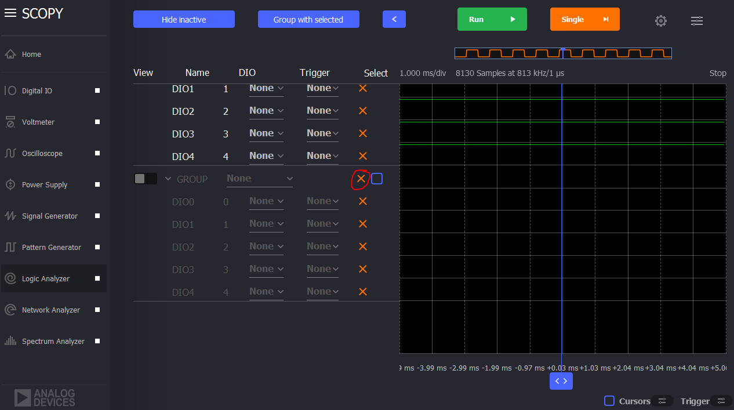The height and width of the screenshot is (410, 734).
Task: Toggle the Signal Generator run indicator square
Action: click(97, 216)
